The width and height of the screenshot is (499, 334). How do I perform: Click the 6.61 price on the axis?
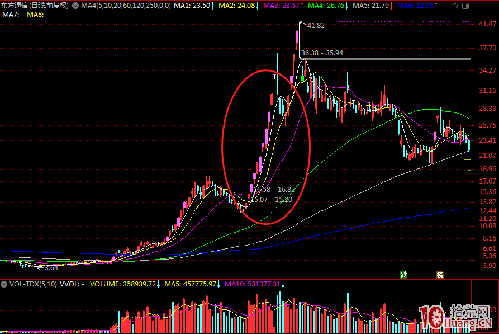[490, 248]
